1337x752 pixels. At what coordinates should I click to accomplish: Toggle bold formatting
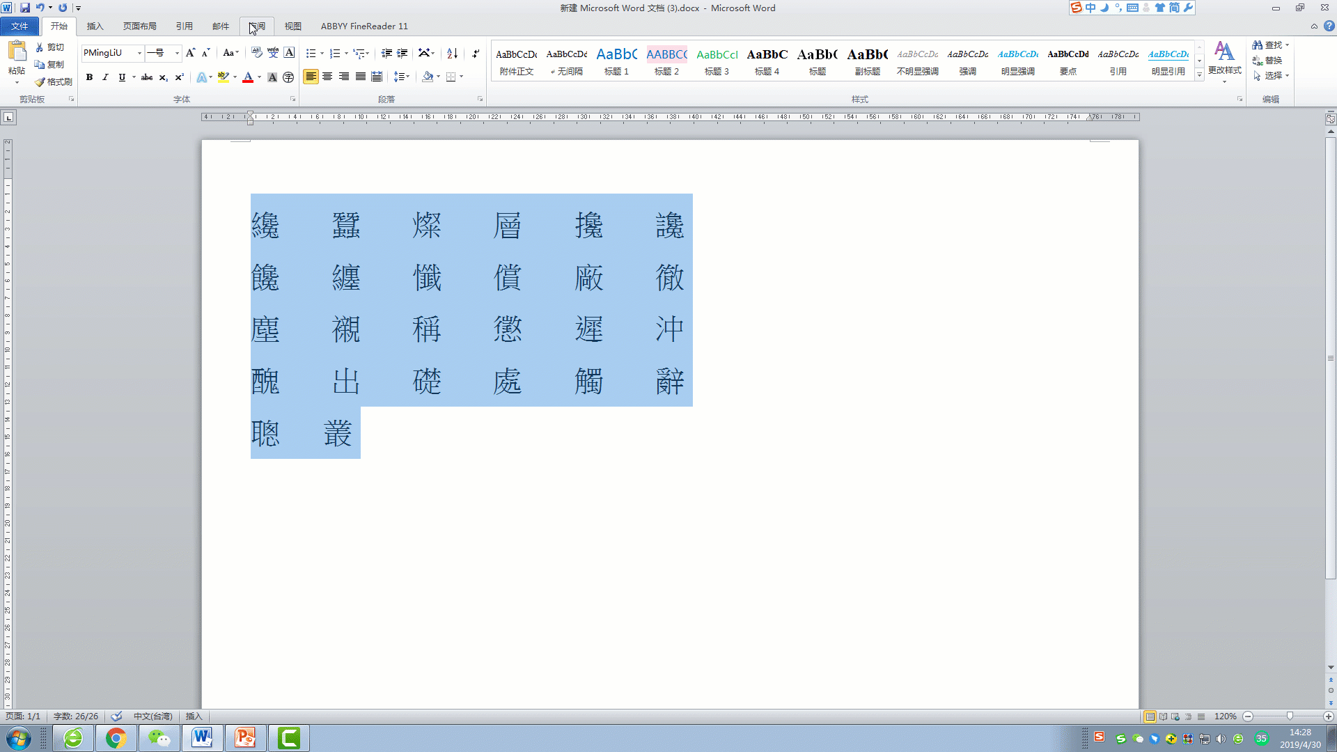(x=89, y=77)
